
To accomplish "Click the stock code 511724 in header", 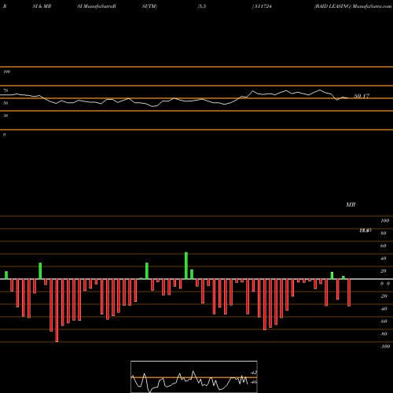I will coord(263,6).
